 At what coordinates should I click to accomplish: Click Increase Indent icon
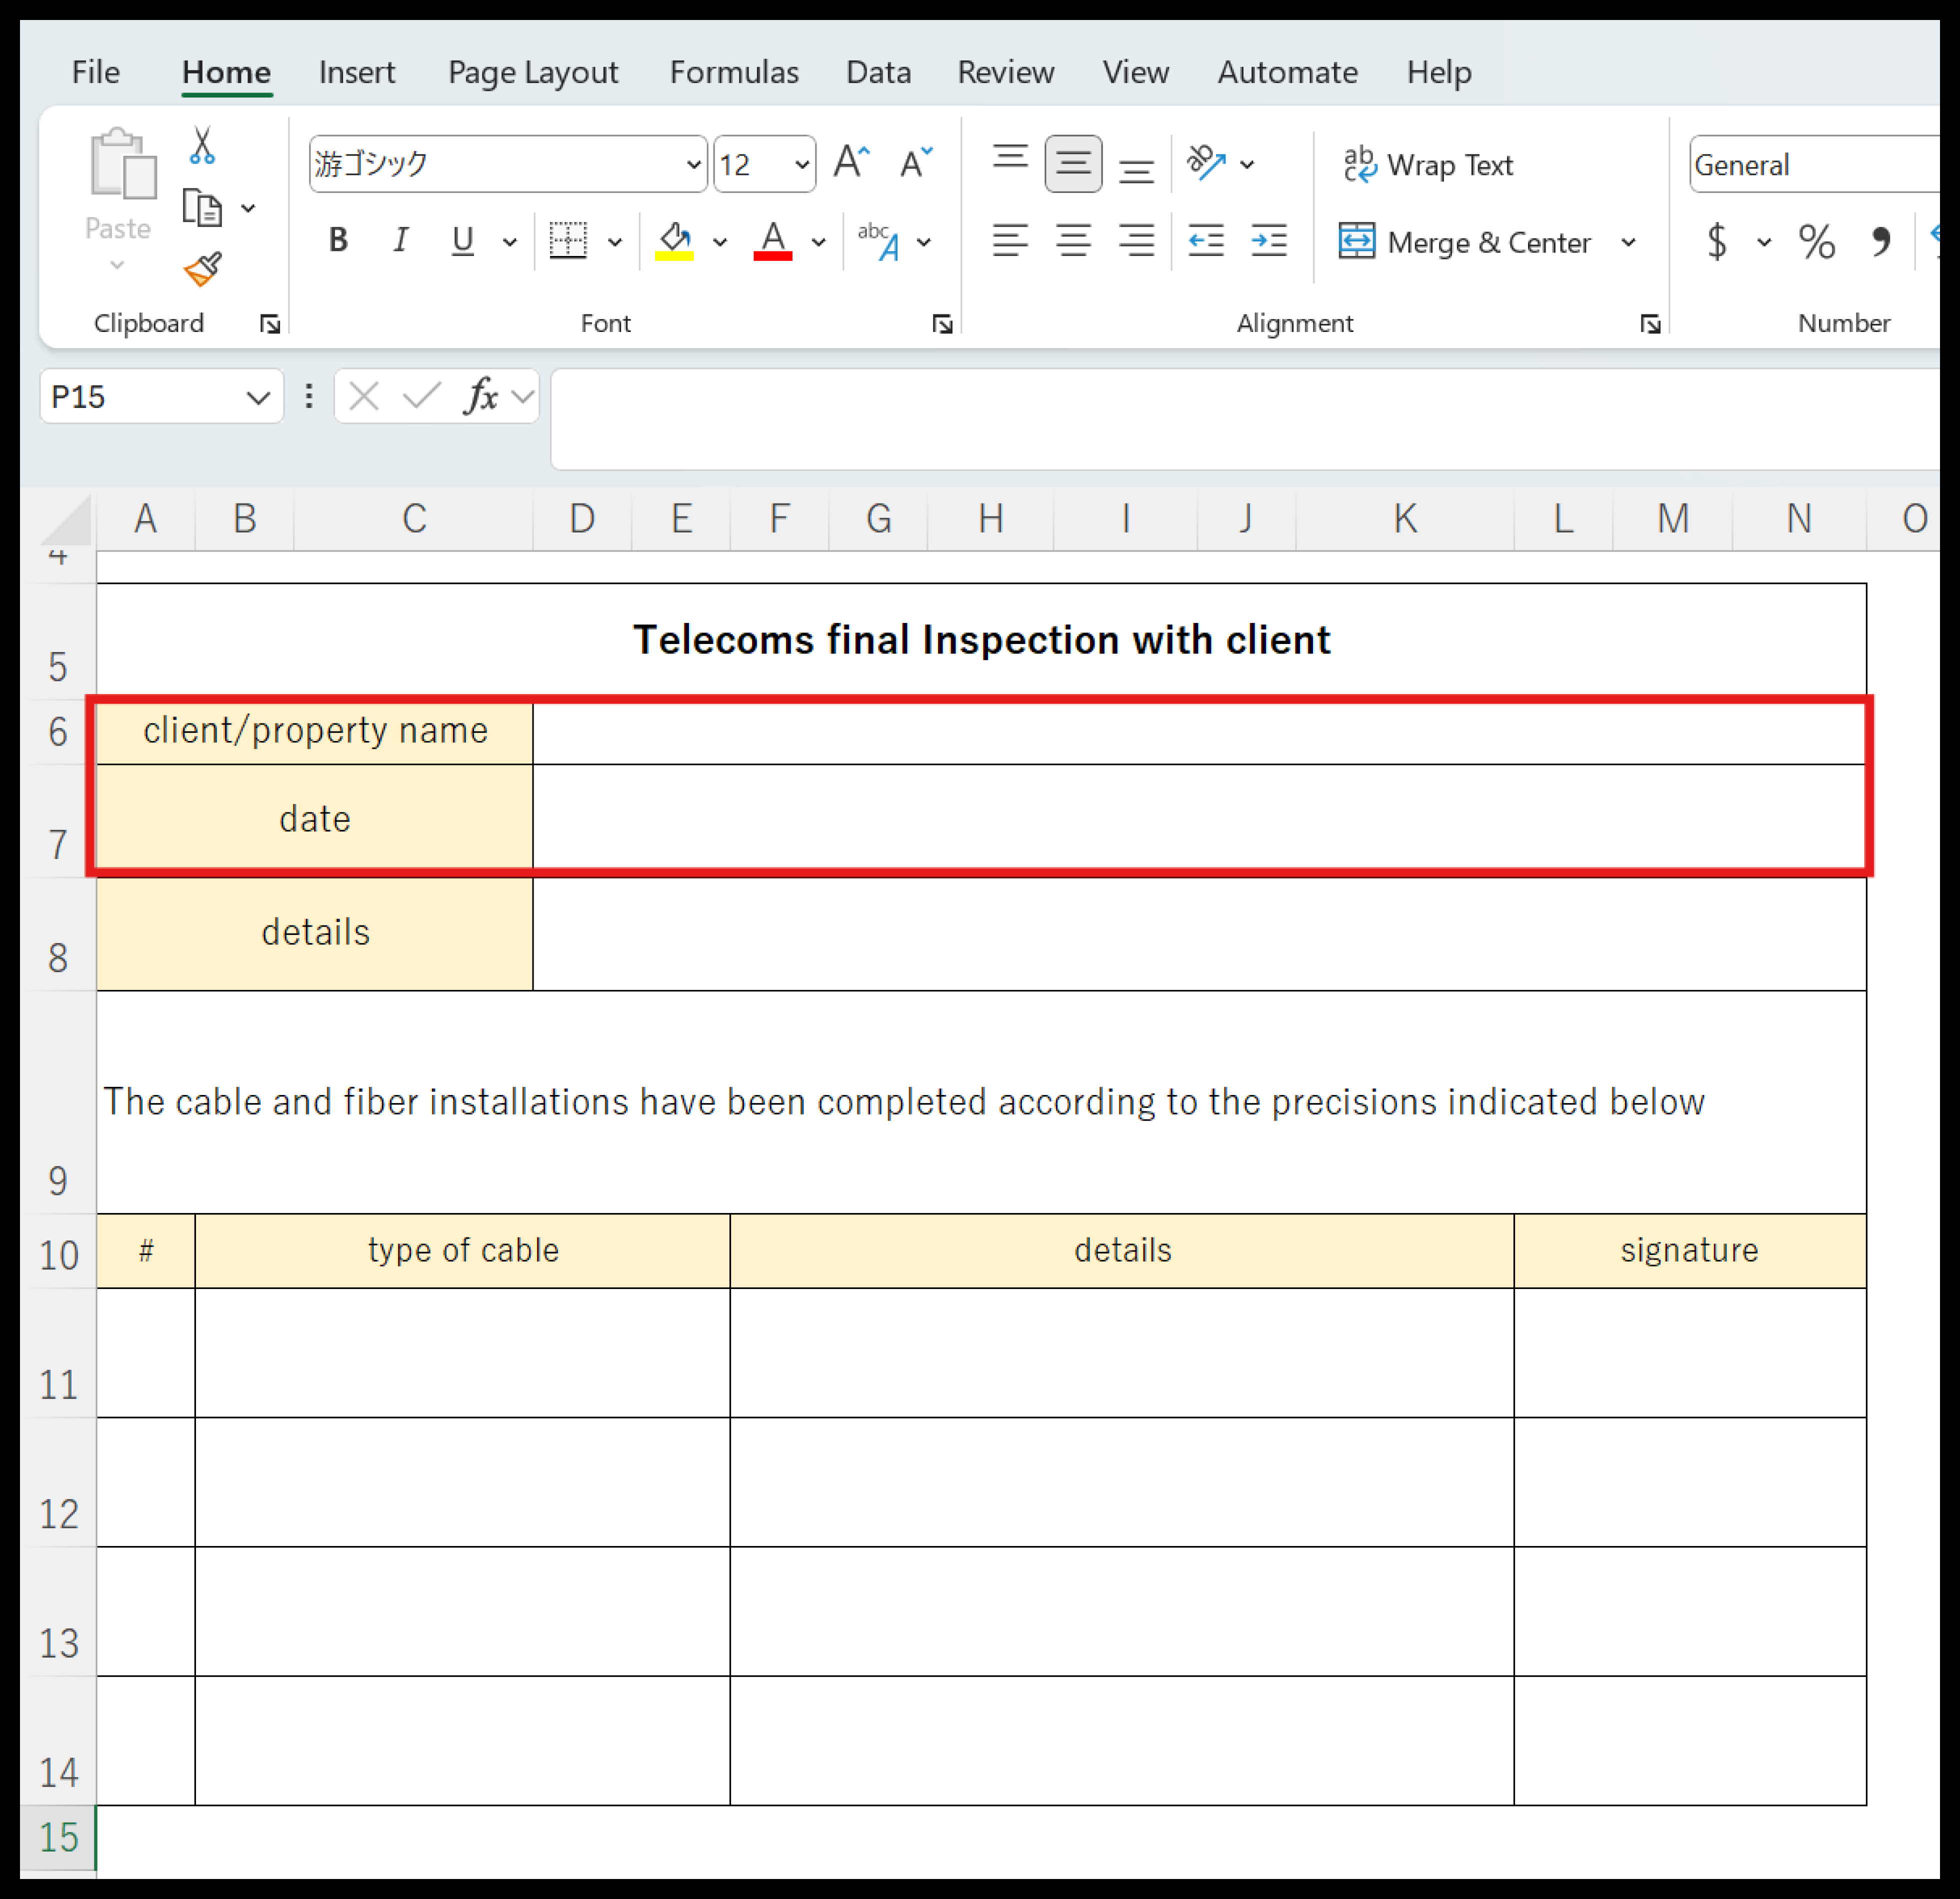(1269, 241)
